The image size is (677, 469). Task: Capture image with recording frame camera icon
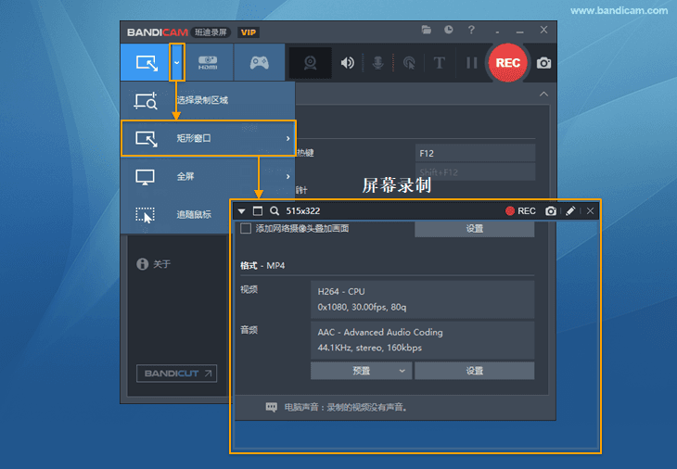pyautogui.click(x=551, y=211)
